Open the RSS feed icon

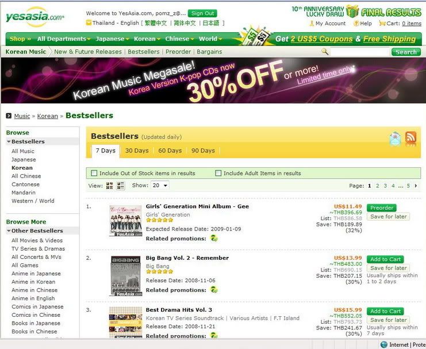pos(410,138)
